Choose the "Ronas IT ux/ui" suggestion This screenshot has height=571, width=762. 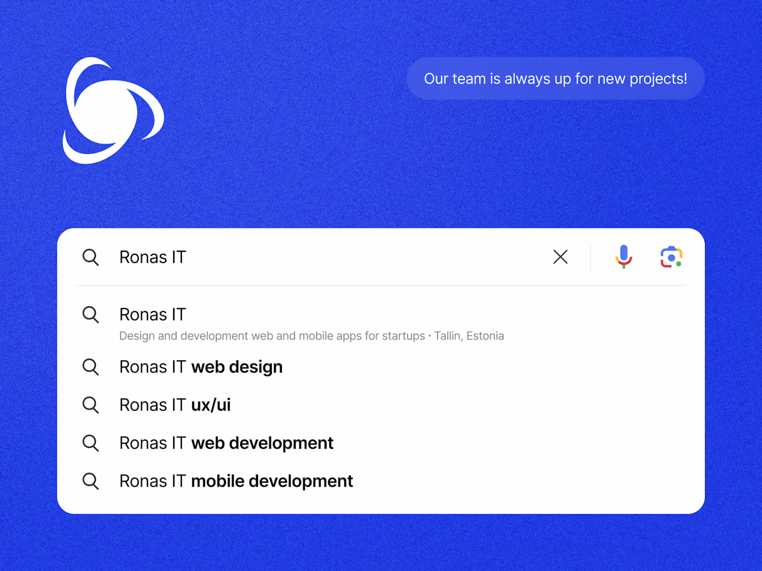(175, 405)
